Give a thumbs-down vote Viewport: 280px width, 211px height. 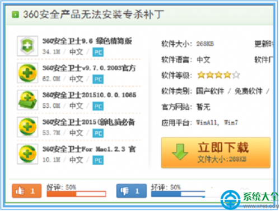tap(132, 191)
